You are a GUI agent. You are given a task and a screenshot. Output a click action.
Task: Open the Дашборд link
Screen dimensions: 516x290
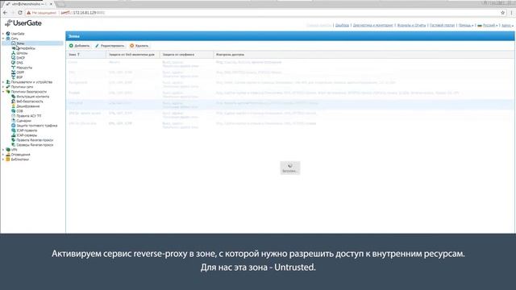pos(342,25)
